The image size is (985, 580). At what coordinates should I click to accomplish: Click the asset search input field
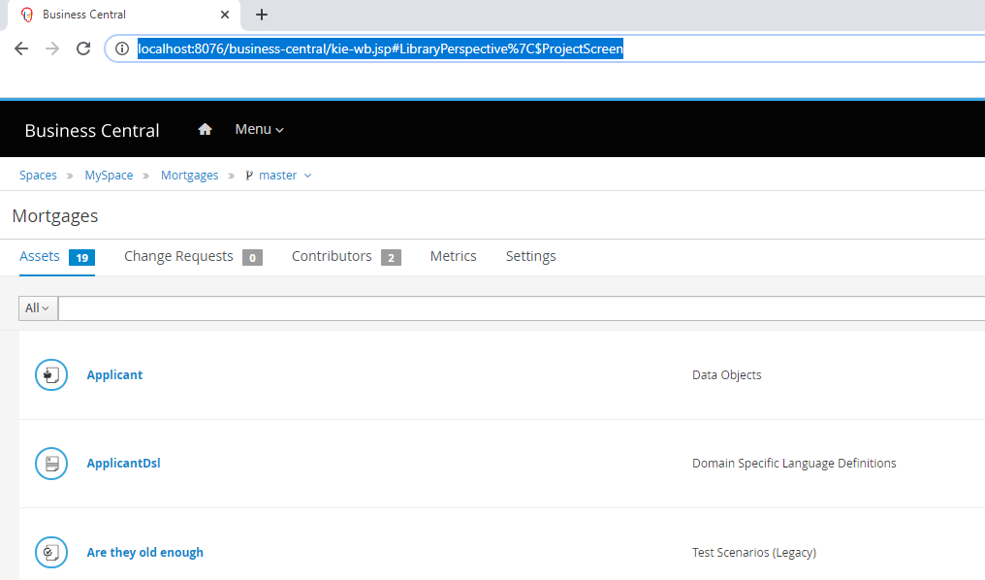(522, 308)
